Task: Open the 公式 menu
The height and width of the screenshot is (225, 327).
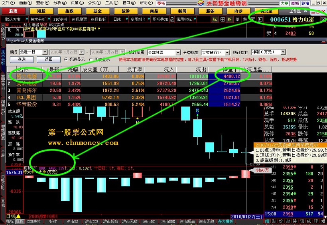Action: click(94, 3)
